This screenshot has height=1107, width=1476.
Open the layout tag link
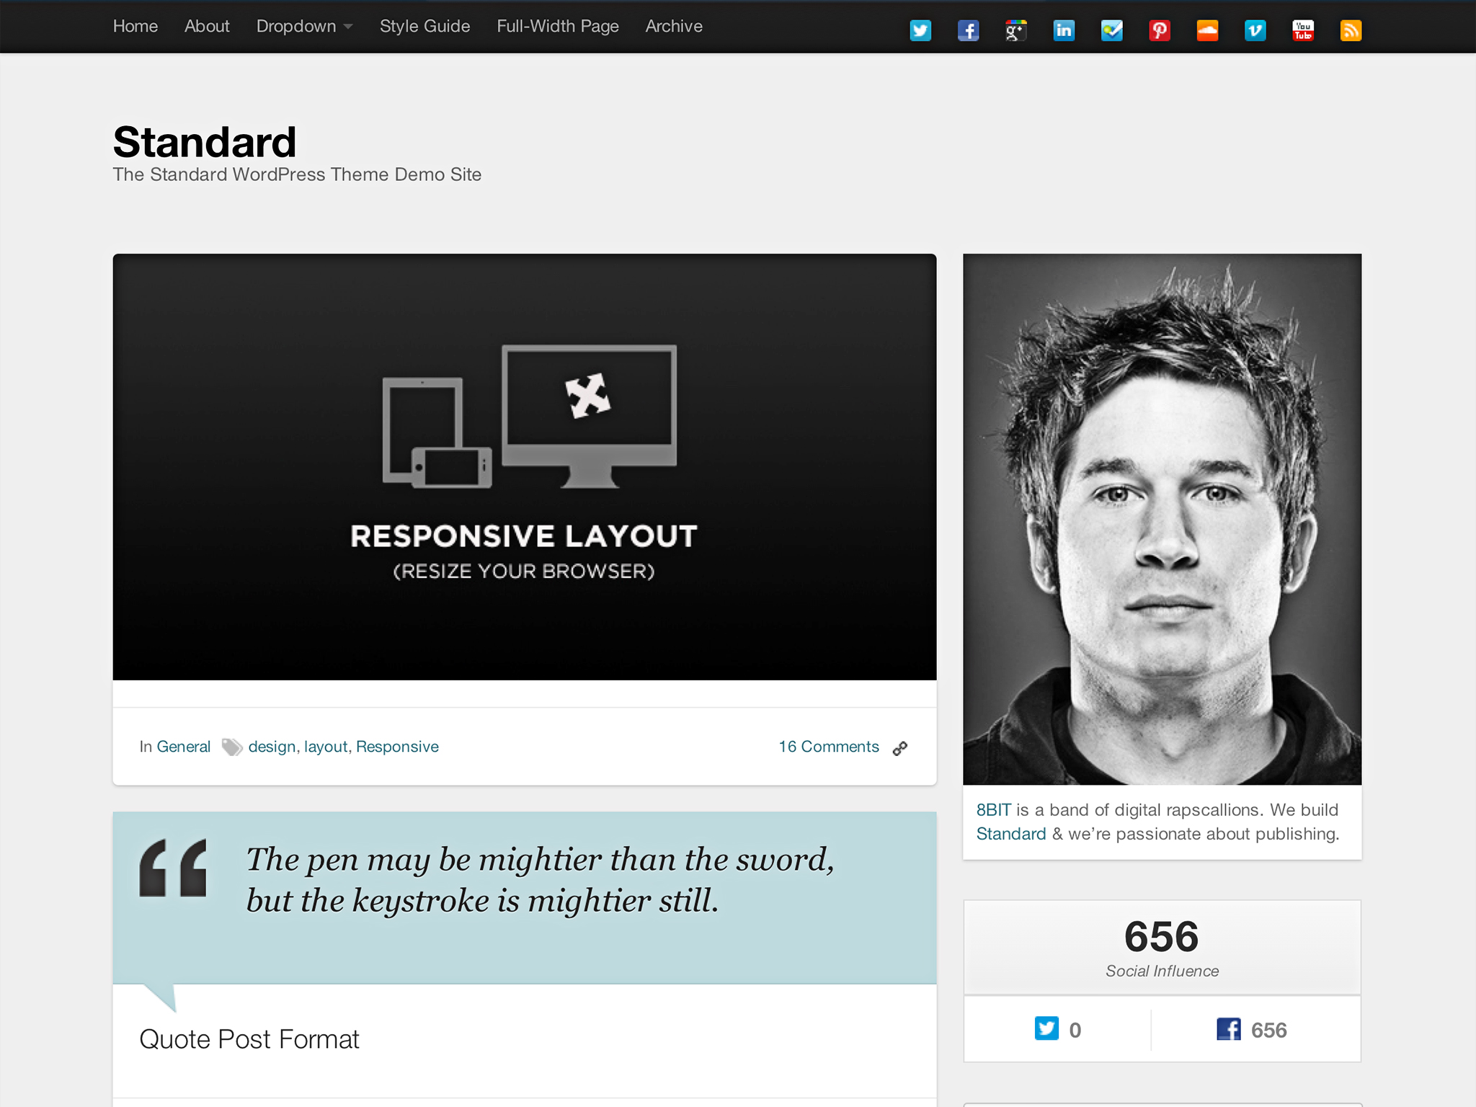coord(326,747)
